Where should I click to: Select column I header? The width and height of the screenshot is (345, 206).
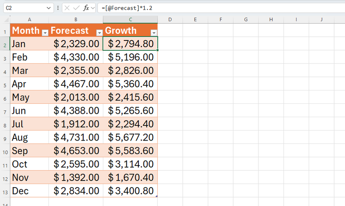pyautogui.click(x=296, y=20)
